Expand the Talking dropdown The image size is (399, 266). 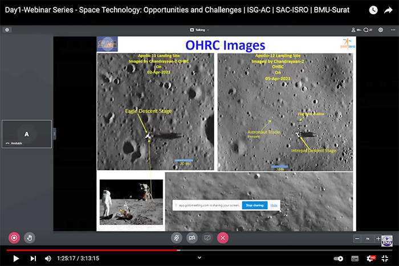[x=199, y=30]
